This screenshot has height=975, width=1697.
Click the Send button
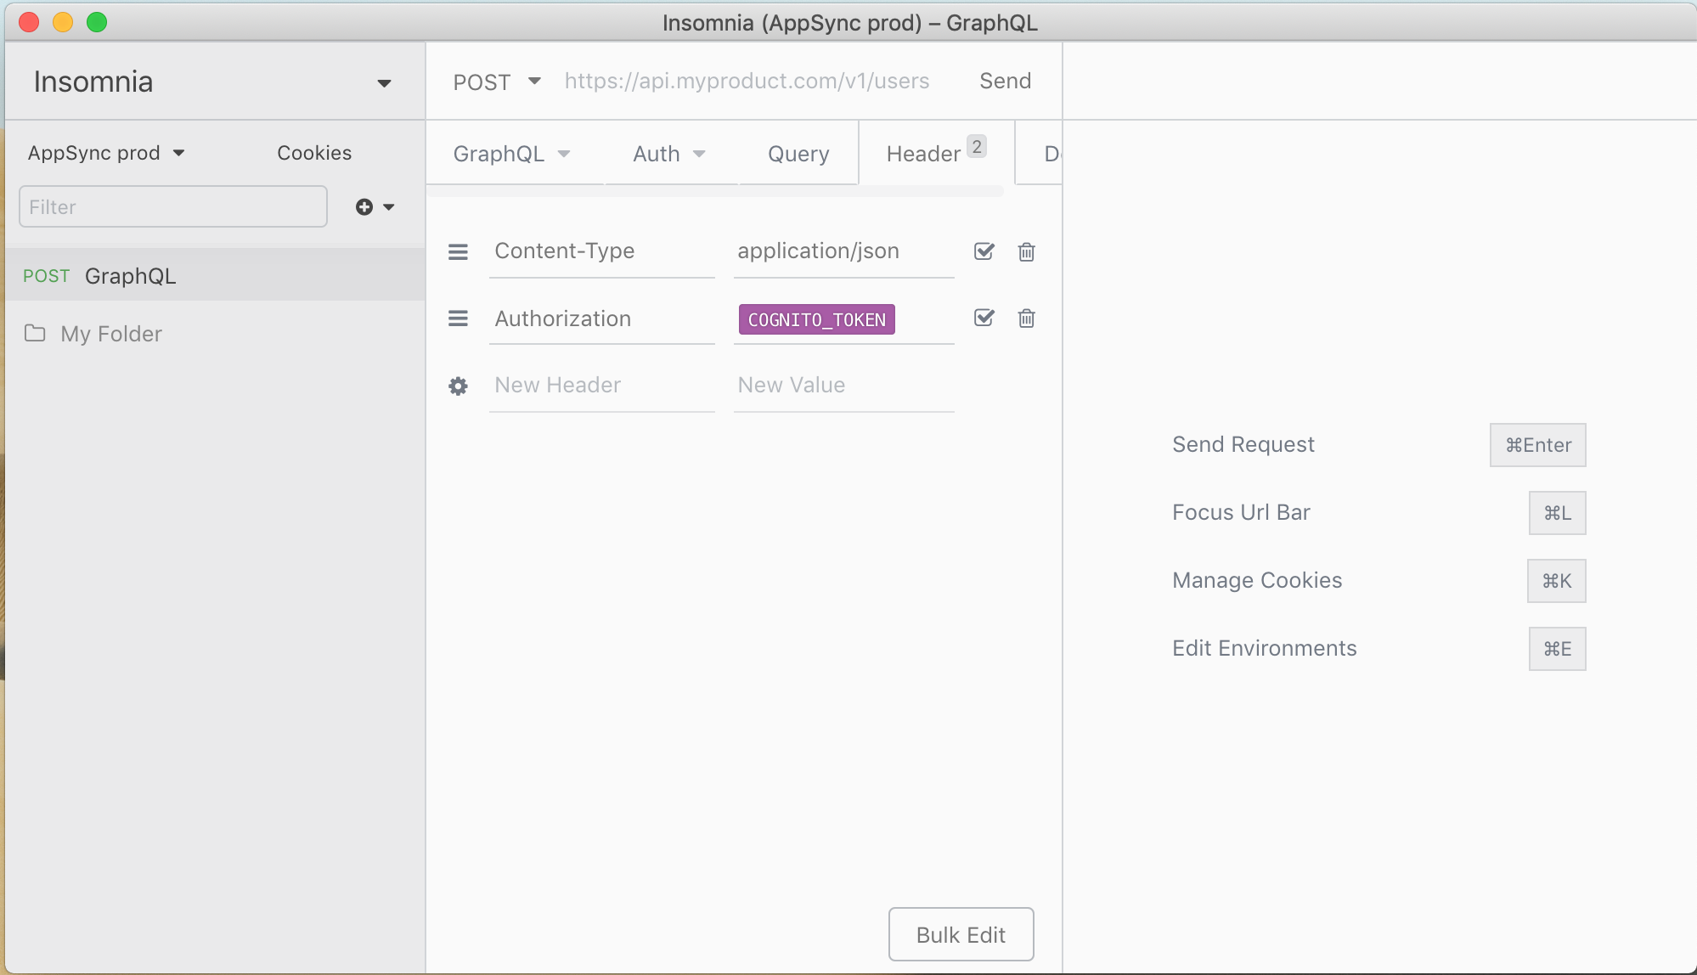click(x=1005, y=81)
